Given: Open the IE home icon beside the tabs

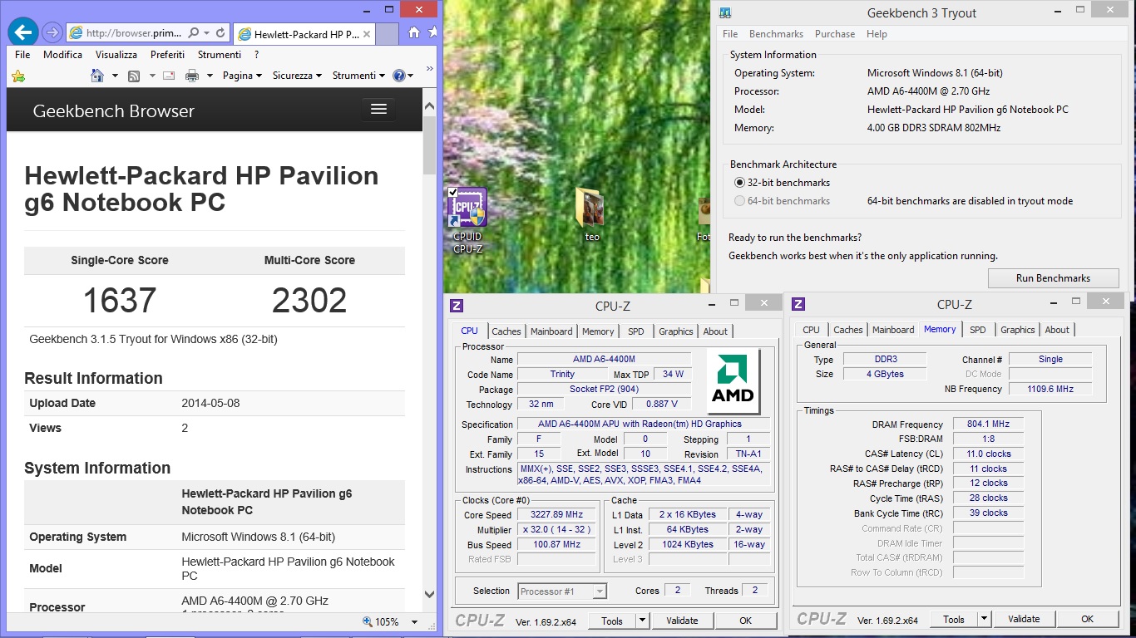Looking at the screenshot, I should click(x=414, y=33).
